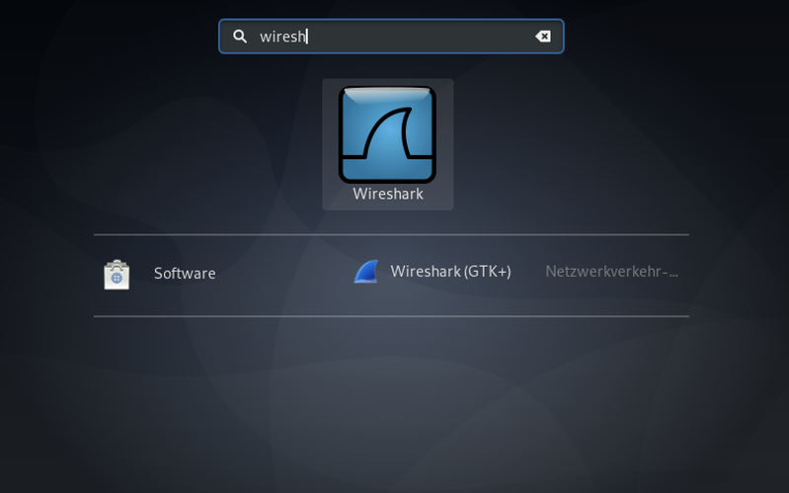Click the magnifier icon in the search bar
This screenshot has height=493, width=789.
coord(240,37)
